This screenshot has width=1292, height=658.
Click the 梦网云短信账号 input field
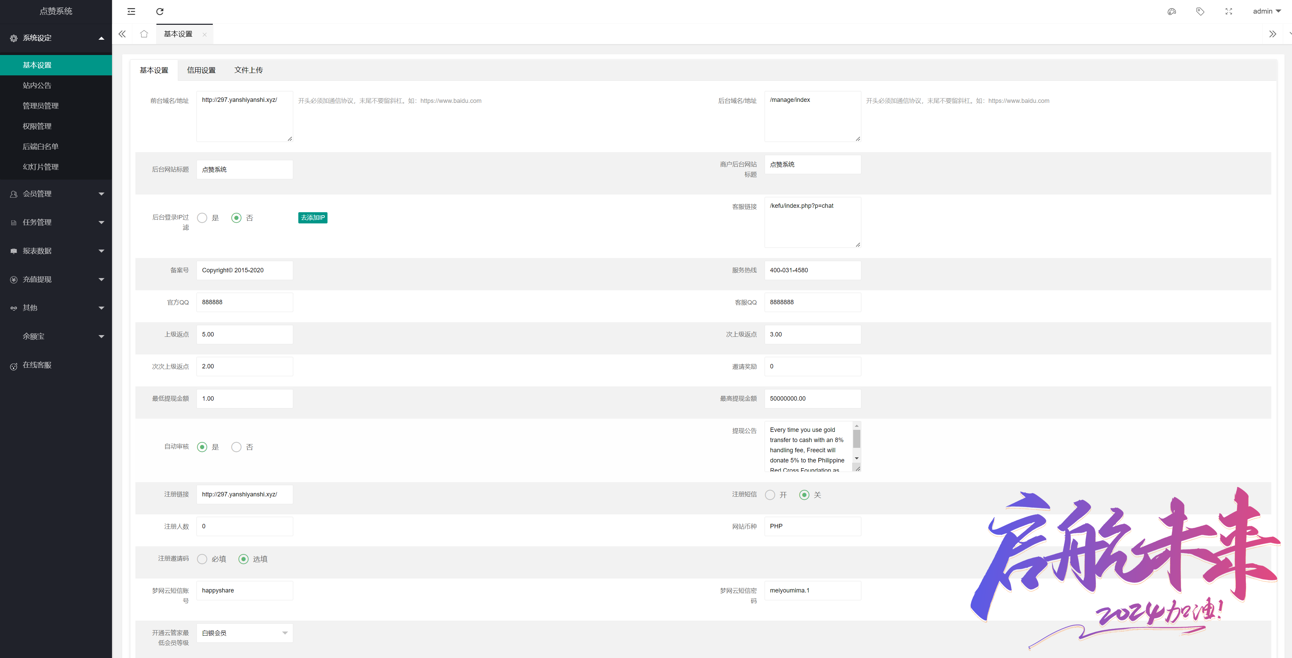tap(245, 591)
